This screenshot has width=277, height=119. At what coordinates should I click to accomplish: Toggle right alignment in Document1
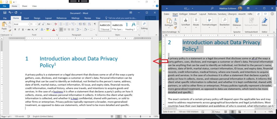(69, 29)
